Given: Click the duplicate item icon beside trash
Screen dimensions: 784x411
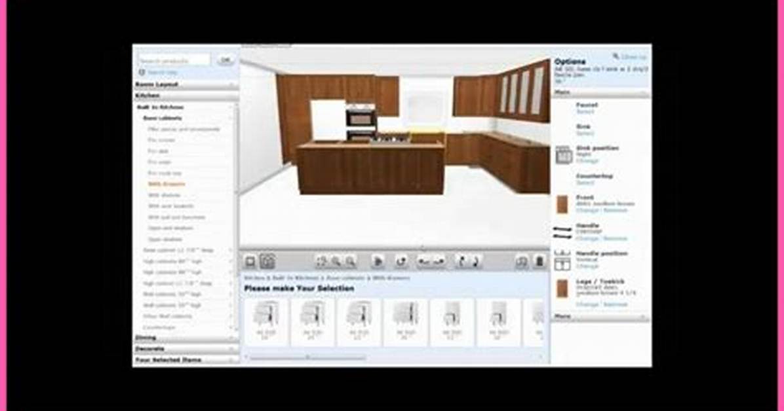Looking at the screenshot, I should tap(522, 262).
